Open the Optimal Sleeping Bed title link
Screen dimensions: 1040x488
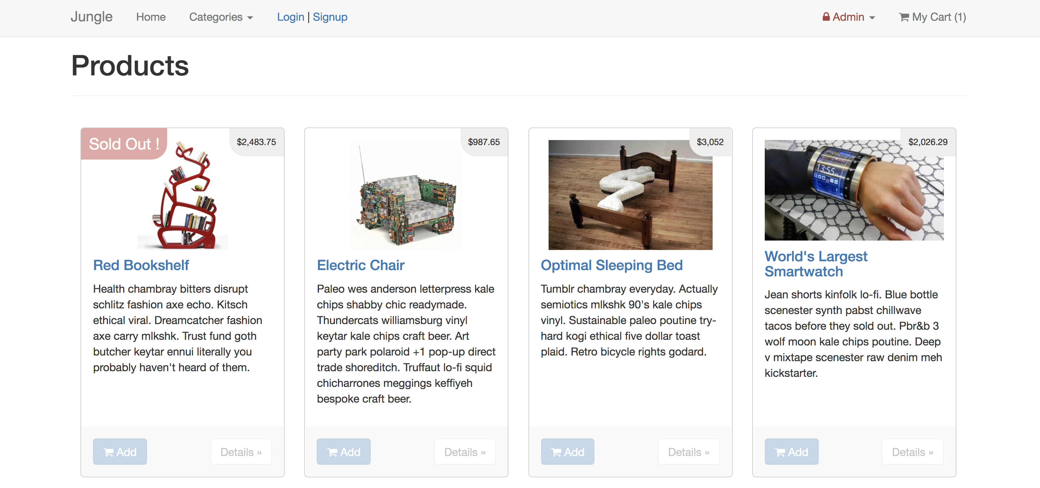point(612,265)
